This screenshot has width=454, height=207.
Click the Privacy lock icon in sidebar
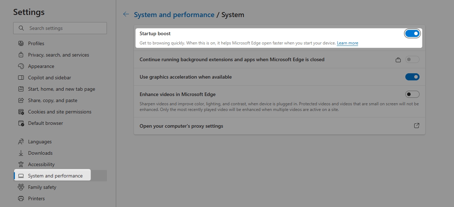[21, 55]
